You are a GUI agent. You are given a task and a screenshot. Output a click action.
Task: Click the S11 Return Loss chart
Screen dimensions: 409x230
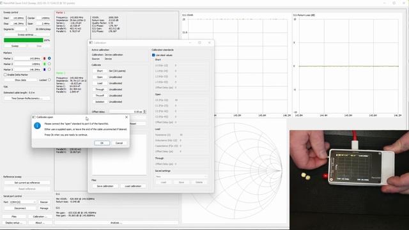click(x=348, y=65)
